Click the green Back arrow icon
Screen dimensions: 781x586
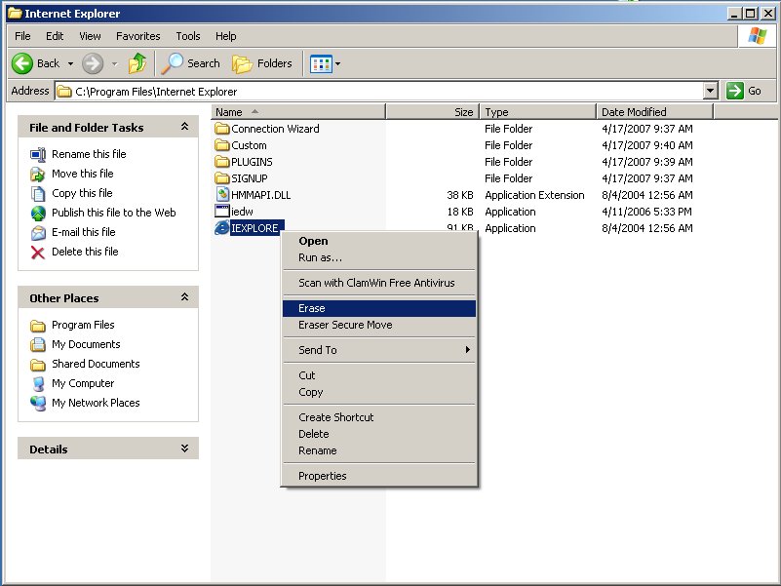(x=22, y=63)
